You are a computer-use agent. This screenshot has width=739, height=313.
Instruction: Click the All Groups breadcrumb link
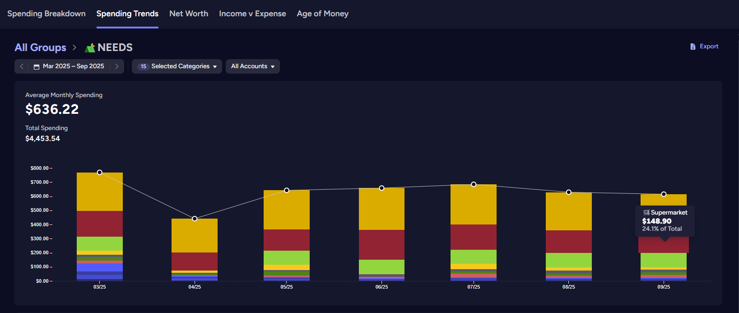(40, 47)
